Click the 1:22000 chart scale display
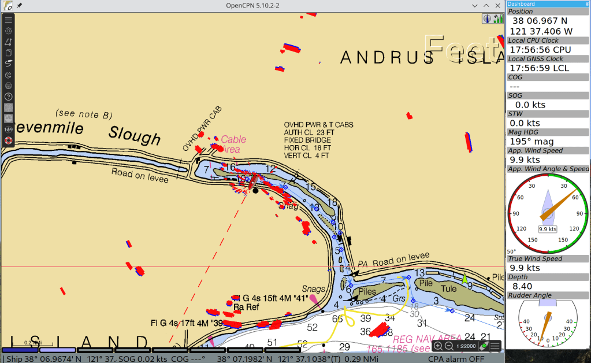Image resolution: width=591 pixels, height=363 pixels. [x=466, y=346]
